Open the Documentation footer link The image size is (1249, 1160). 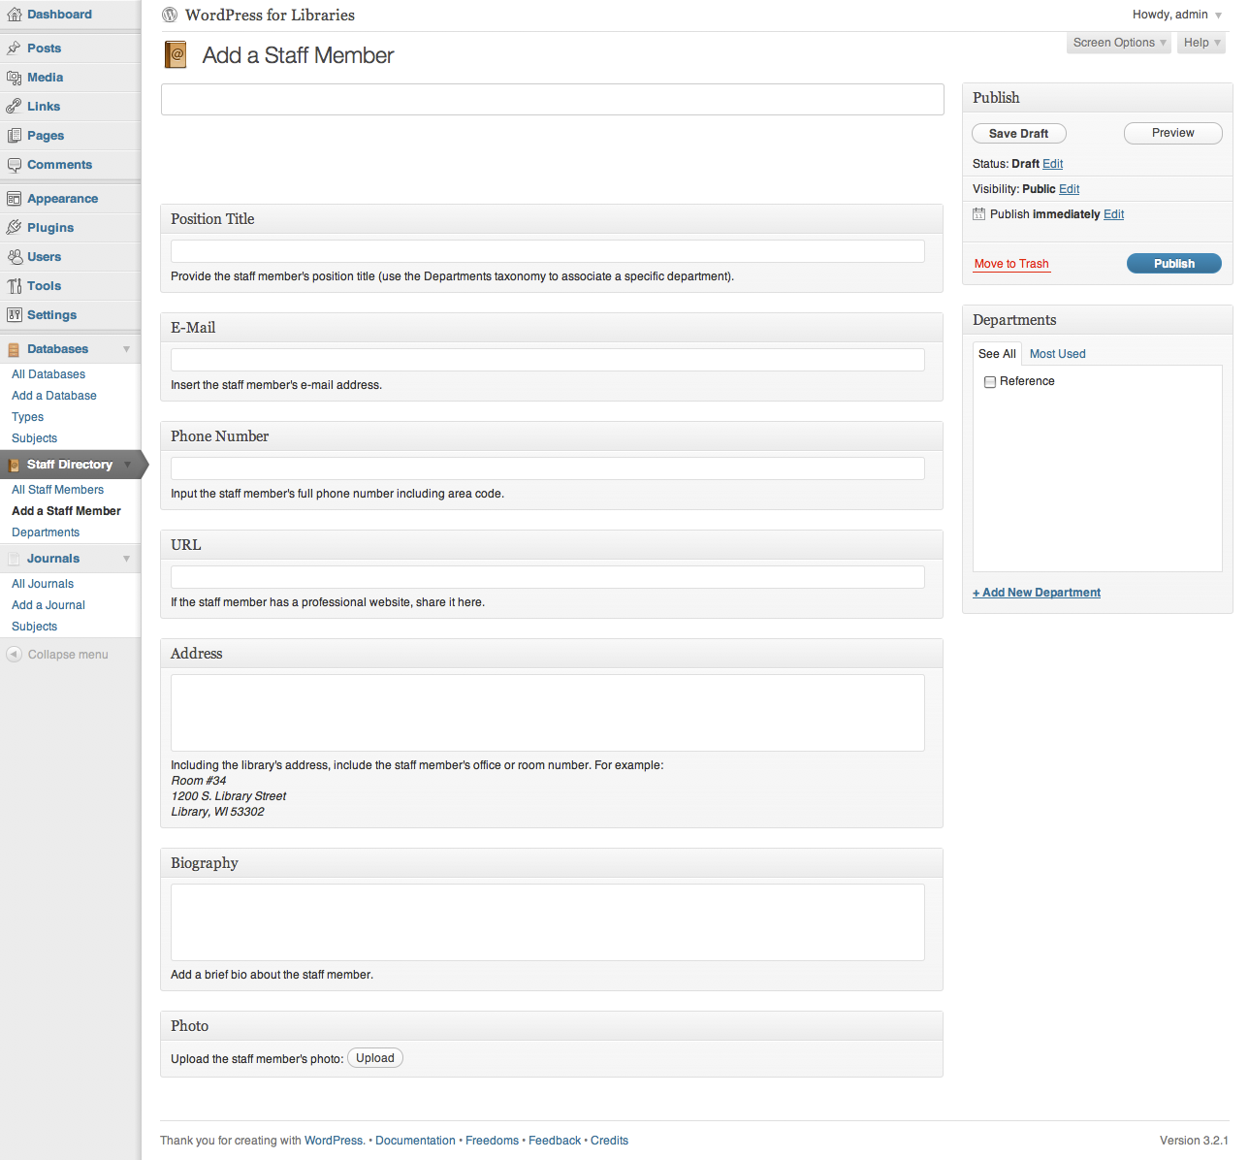pos(415,1141)
